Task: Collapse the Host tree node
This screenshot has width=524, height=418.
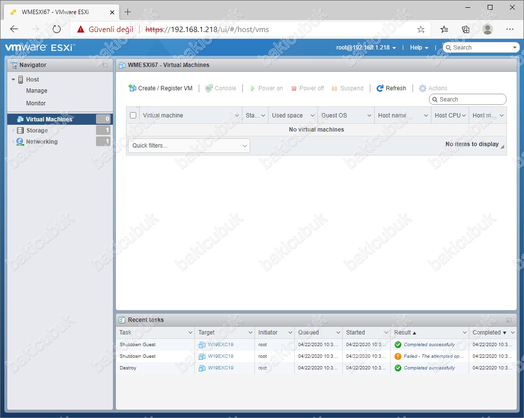Action: [14, 80]
